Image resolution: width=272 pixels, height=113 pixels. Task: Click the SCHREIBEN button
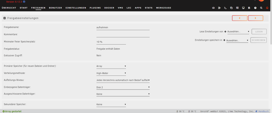coord(258,40)
